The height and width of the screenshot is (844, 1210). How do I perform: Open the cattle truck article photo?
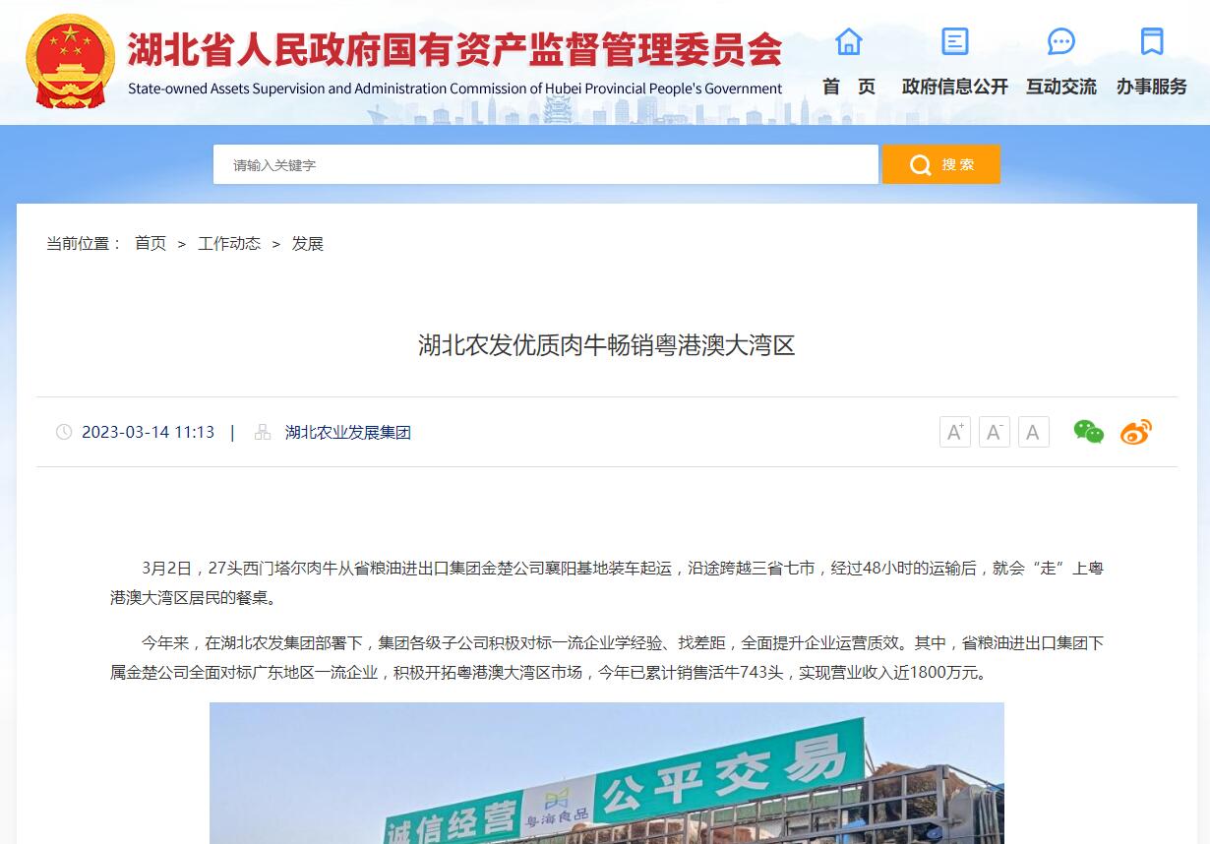point(607,773)
